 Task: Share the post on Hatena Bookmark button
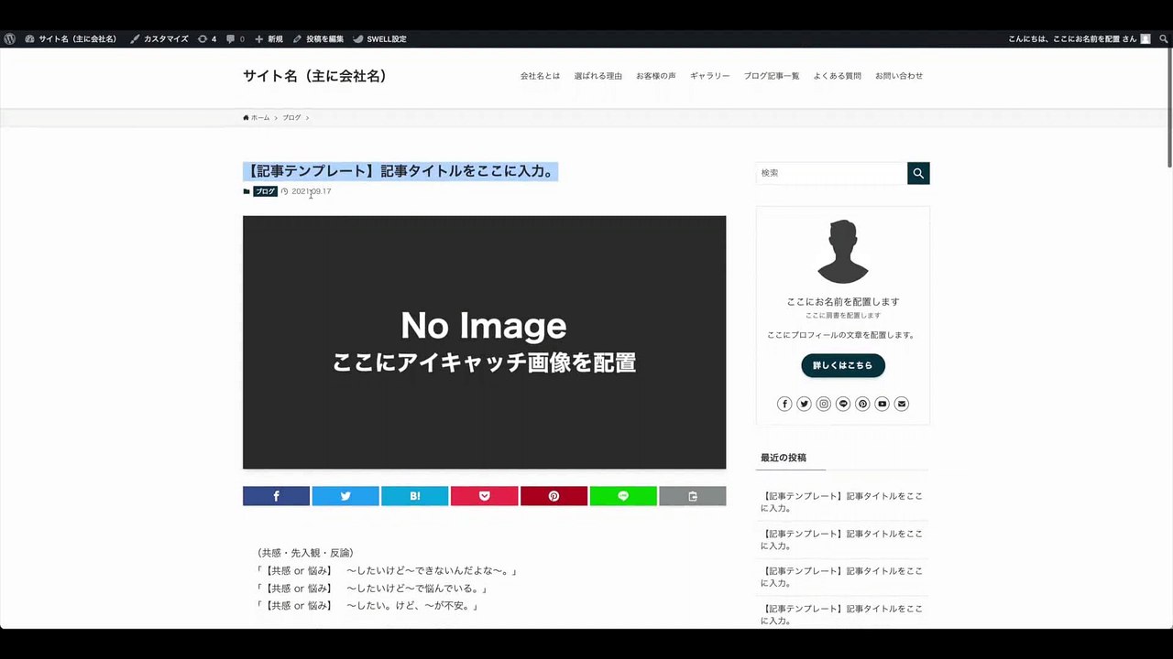point(414,496)
